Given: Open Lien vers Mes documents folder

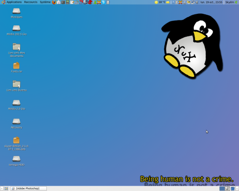Looking at the screenshot, I should pyautogui.click(x=17, y=50).
